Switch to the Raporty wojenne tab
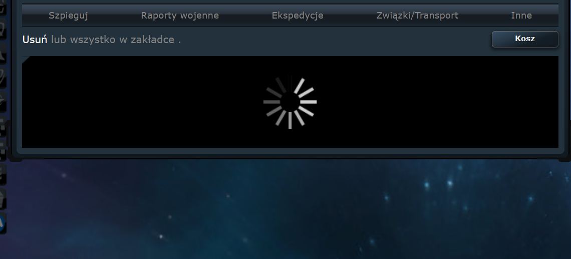This screenshot has width=571, height=259. click(180, 16)
